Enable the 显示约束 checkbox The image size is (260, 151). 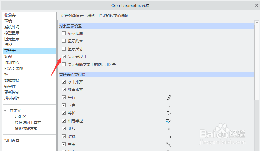[64, 41]
